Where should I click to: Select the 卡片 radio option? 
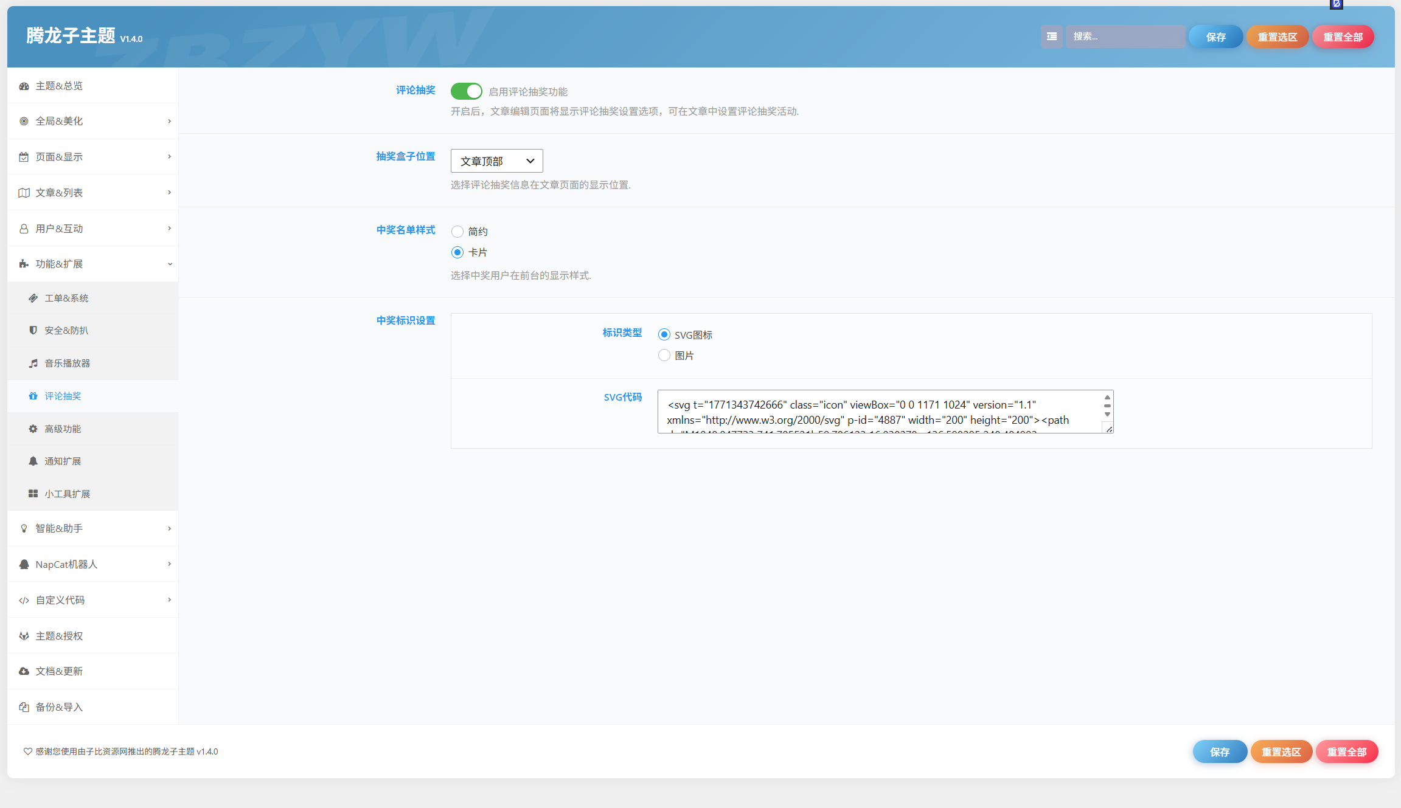pyautogui.click(x=457, y=252)
